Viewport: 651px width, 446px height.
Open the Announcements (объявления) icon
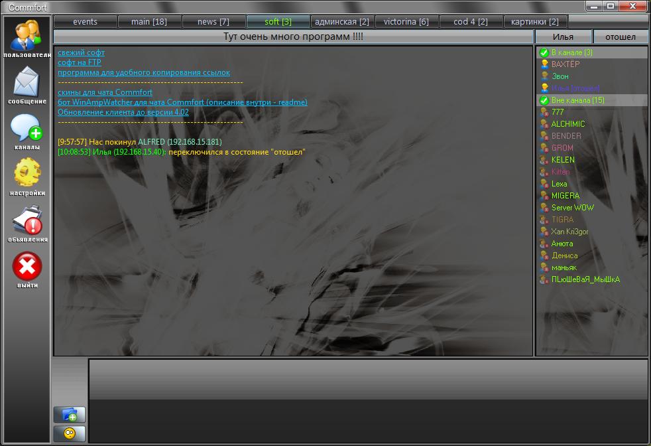27,220
